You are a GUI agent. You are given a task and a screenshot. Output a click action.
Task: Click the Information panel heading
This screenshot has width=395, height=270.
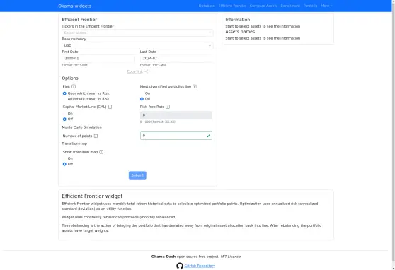[238, 20]
